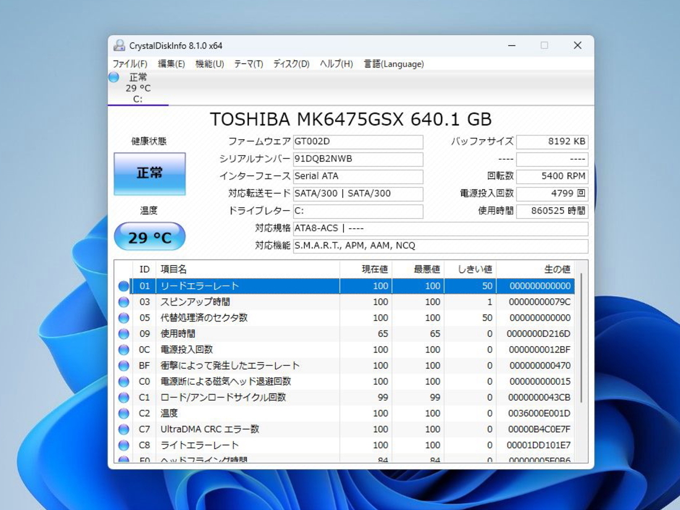This screenshot has width=680, height=510.
Task: Click the 項目名 column header
Action: point(248,270)
